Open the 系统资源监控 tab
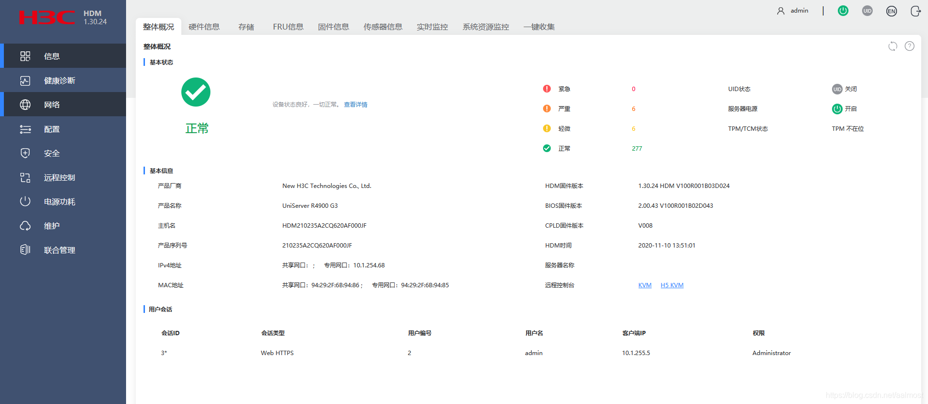The width and height of the screenshot is (928, 404). [486, 27]
